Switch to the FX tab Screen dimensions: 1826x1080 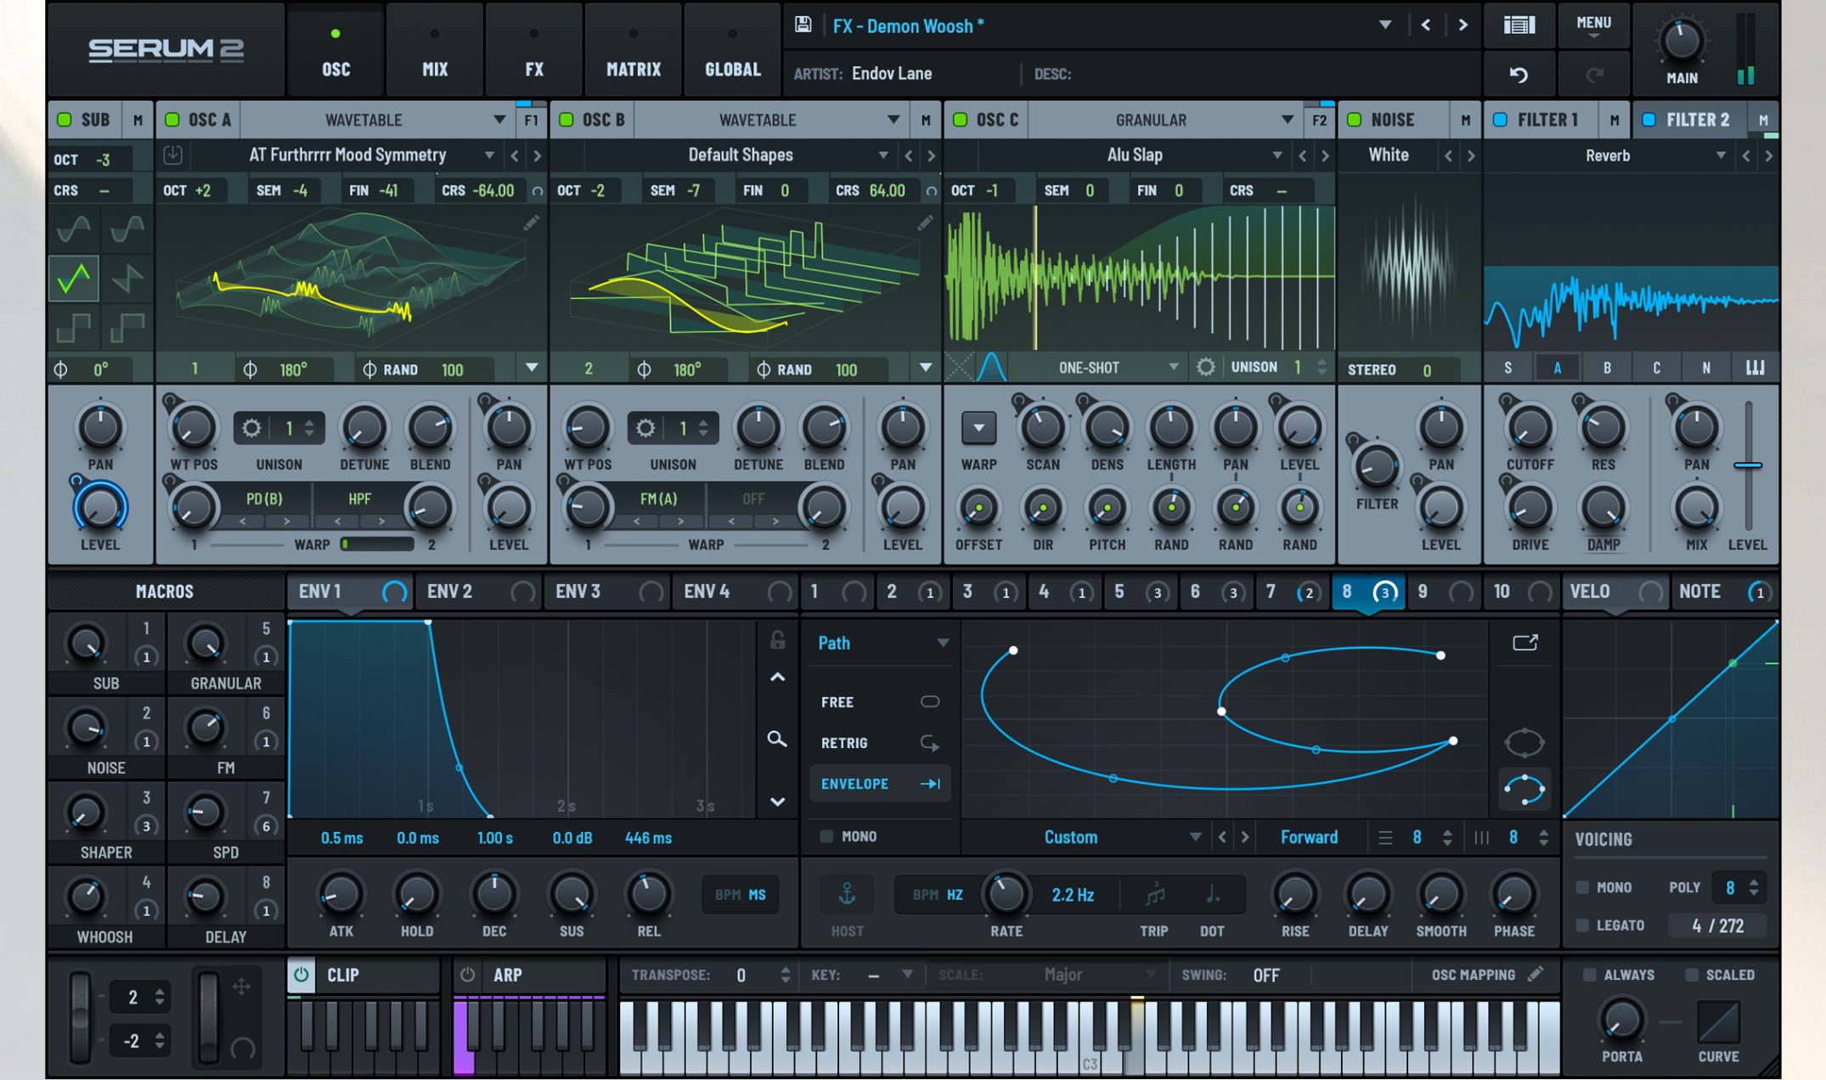tap(533, 49)
